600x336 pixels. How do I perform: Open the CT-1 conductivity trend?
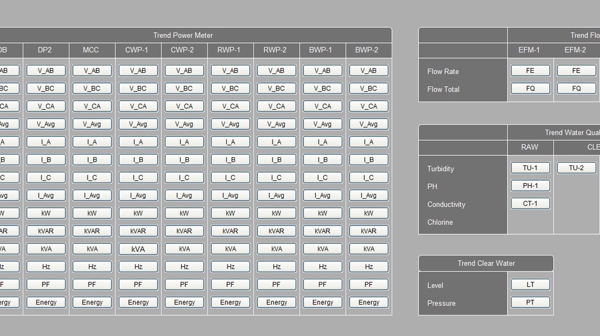[x=530, y=203]
